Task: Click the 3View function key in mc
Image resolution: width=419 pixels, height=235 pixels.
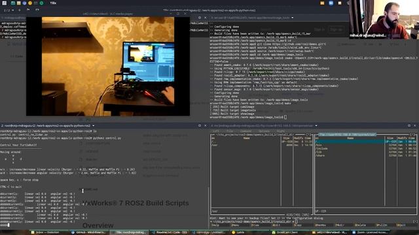Action: [x=255, y=225]
